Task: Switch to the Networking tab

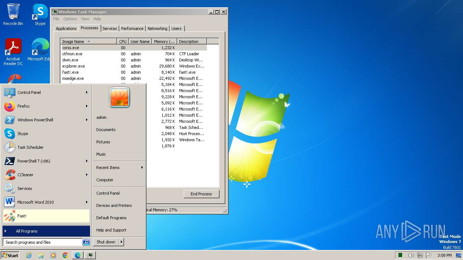Action: (157, 29)
